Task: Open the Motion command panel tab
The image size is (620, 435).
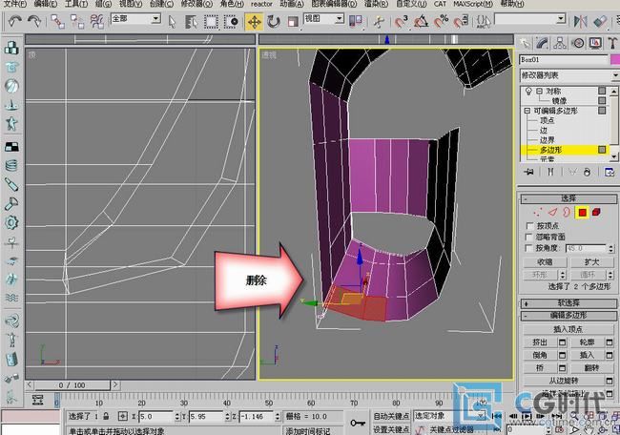Action: [x=578, y=43]
